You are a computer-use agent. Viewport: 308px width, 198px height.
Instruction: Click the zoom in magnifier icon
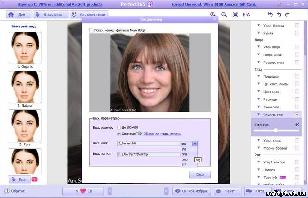coord(213,14)
